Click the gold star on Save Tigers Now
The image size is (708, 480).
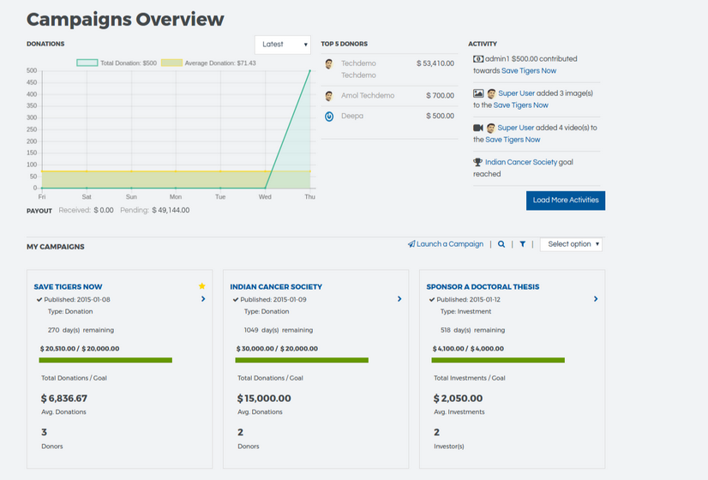click(202, 286)
